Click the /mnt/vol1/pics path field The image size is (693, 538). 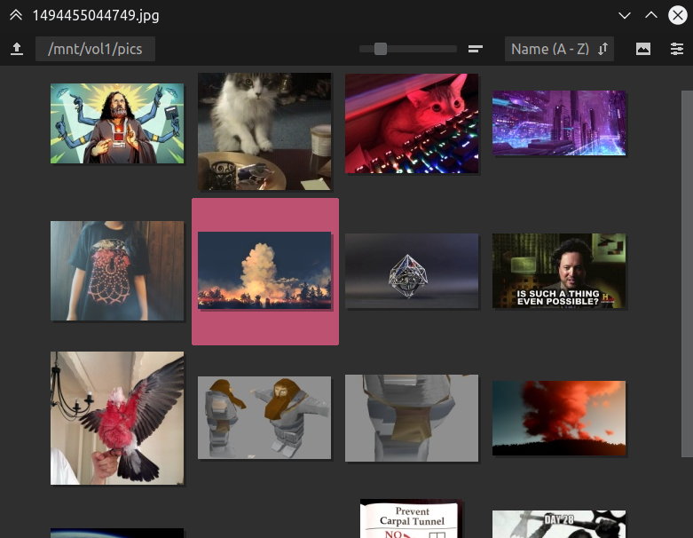(x=95, y=49)
